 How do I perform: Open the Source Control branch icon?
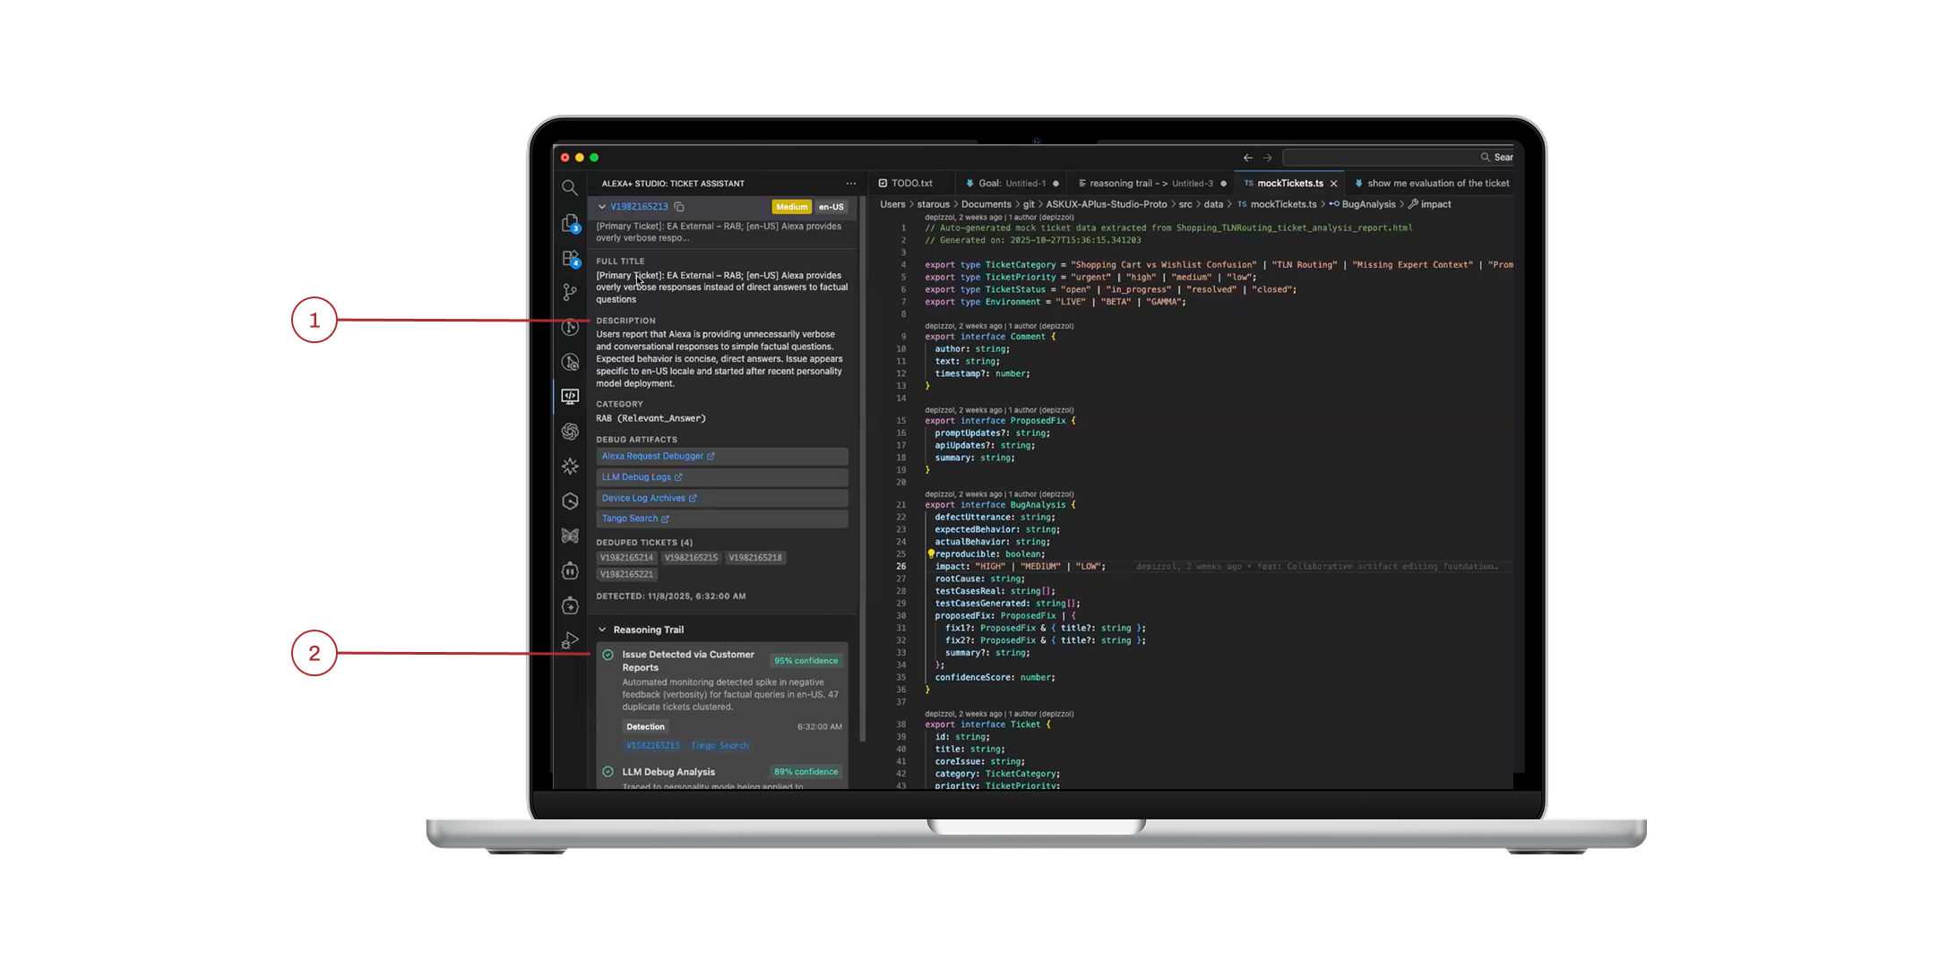tap(570, 292)
